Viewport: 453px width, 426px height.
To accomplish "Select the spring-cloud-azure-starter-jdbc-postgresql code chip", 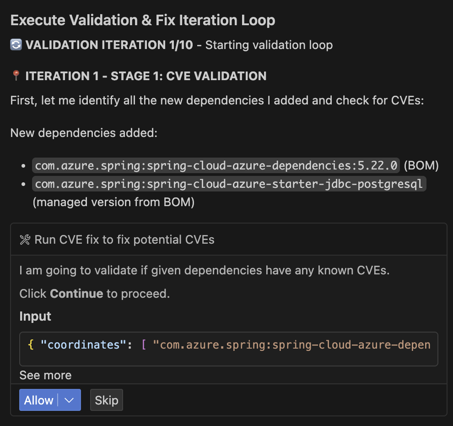I will (229, 184).
